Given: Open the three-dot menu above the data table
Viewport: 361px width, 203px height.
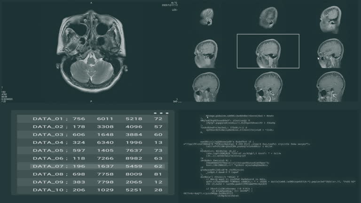Looking at the screenshot, I should click(x=161, y=113).
